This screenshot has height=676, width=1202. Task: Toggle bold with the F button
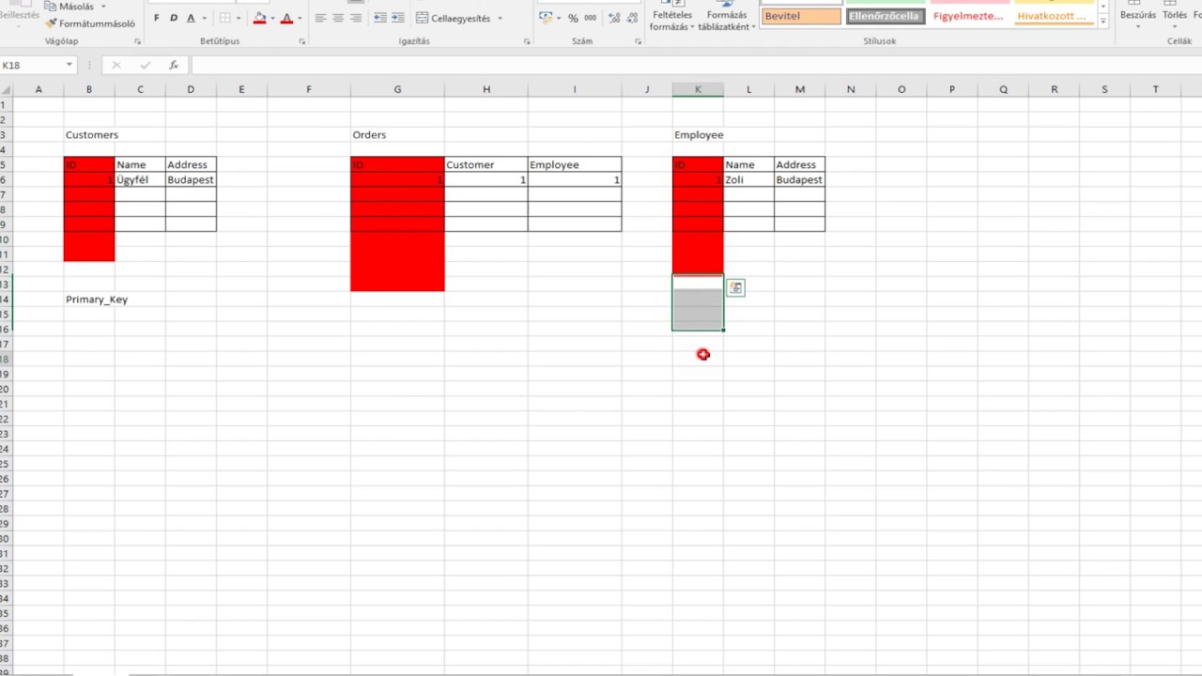[157, 18]
